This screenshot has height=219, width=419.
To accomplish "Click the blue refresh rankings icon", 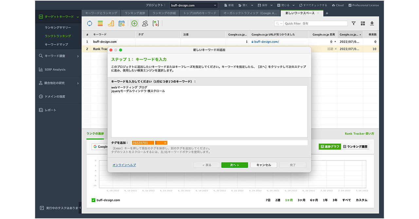I will tap(89, 23).
